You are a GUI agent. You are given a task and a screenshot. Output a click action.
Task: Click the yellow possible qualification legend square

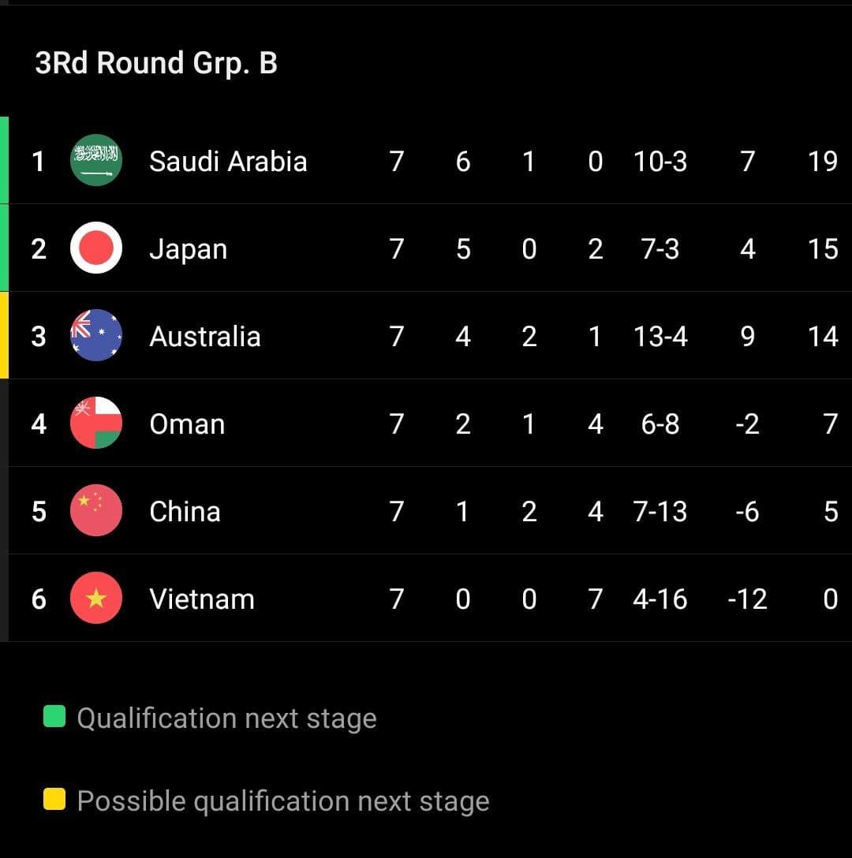(54, 800)
